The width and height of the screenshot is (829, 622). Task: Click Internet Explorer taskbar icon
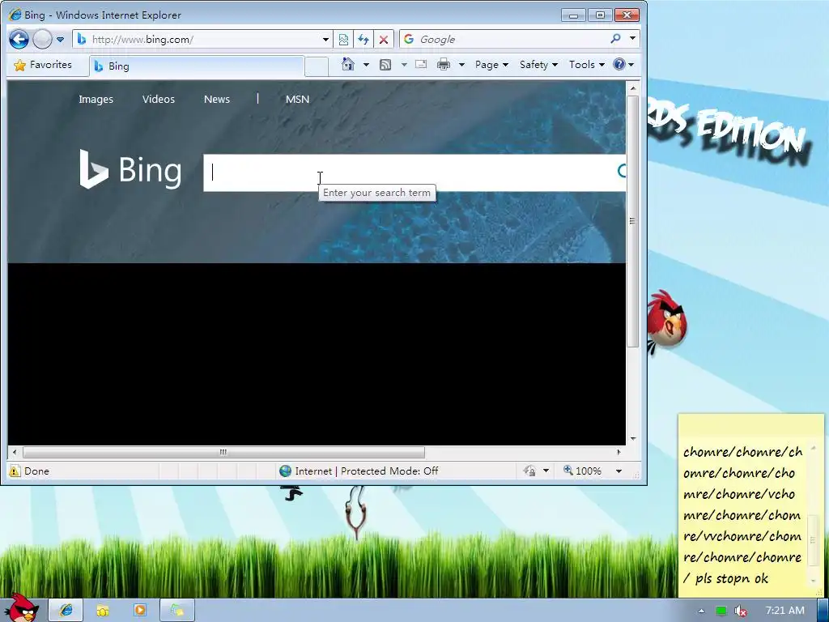coord(66,611)
